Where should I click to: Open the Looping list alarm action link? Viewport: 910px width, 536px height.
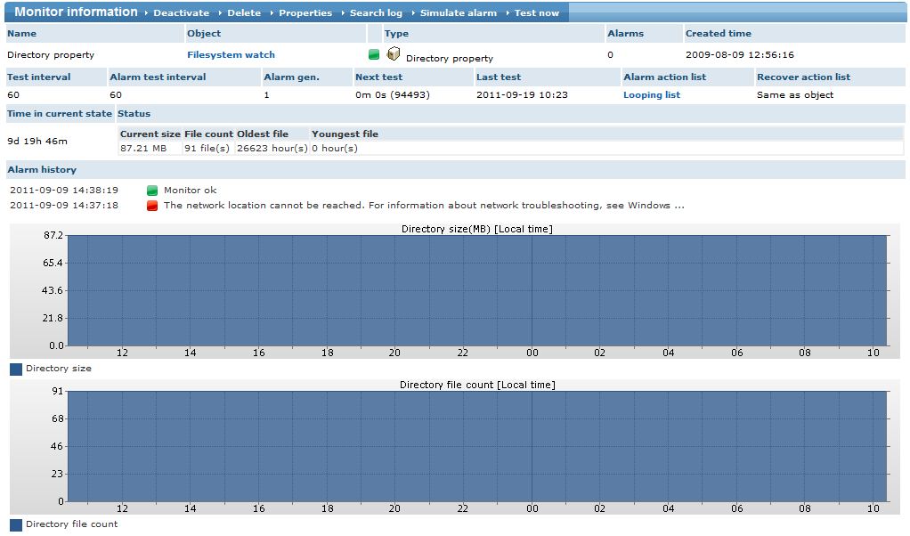651,95
